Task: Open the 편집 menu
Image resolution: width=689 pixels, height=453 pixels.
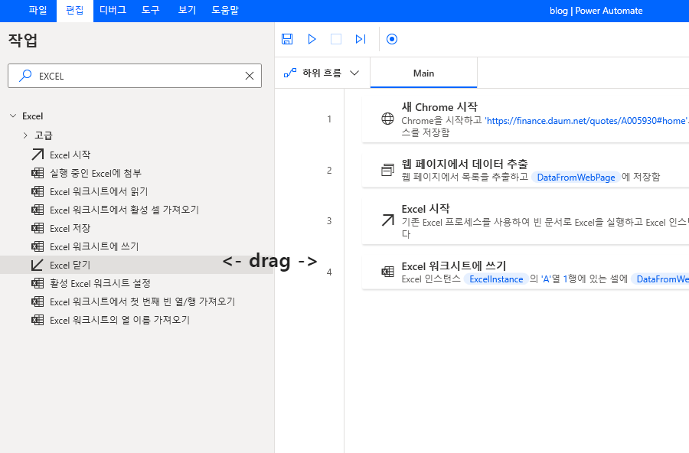Action: [x=75, y=11]
